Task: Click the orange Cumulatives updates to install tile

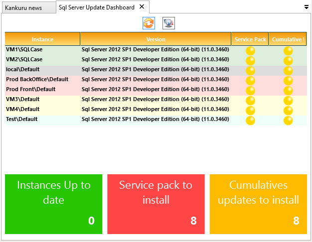Action: pyautogui.click(x=258, y=204)
